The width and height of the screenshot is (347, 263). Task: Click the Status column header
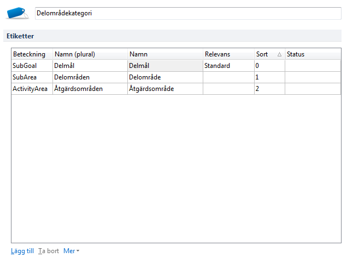312,54
